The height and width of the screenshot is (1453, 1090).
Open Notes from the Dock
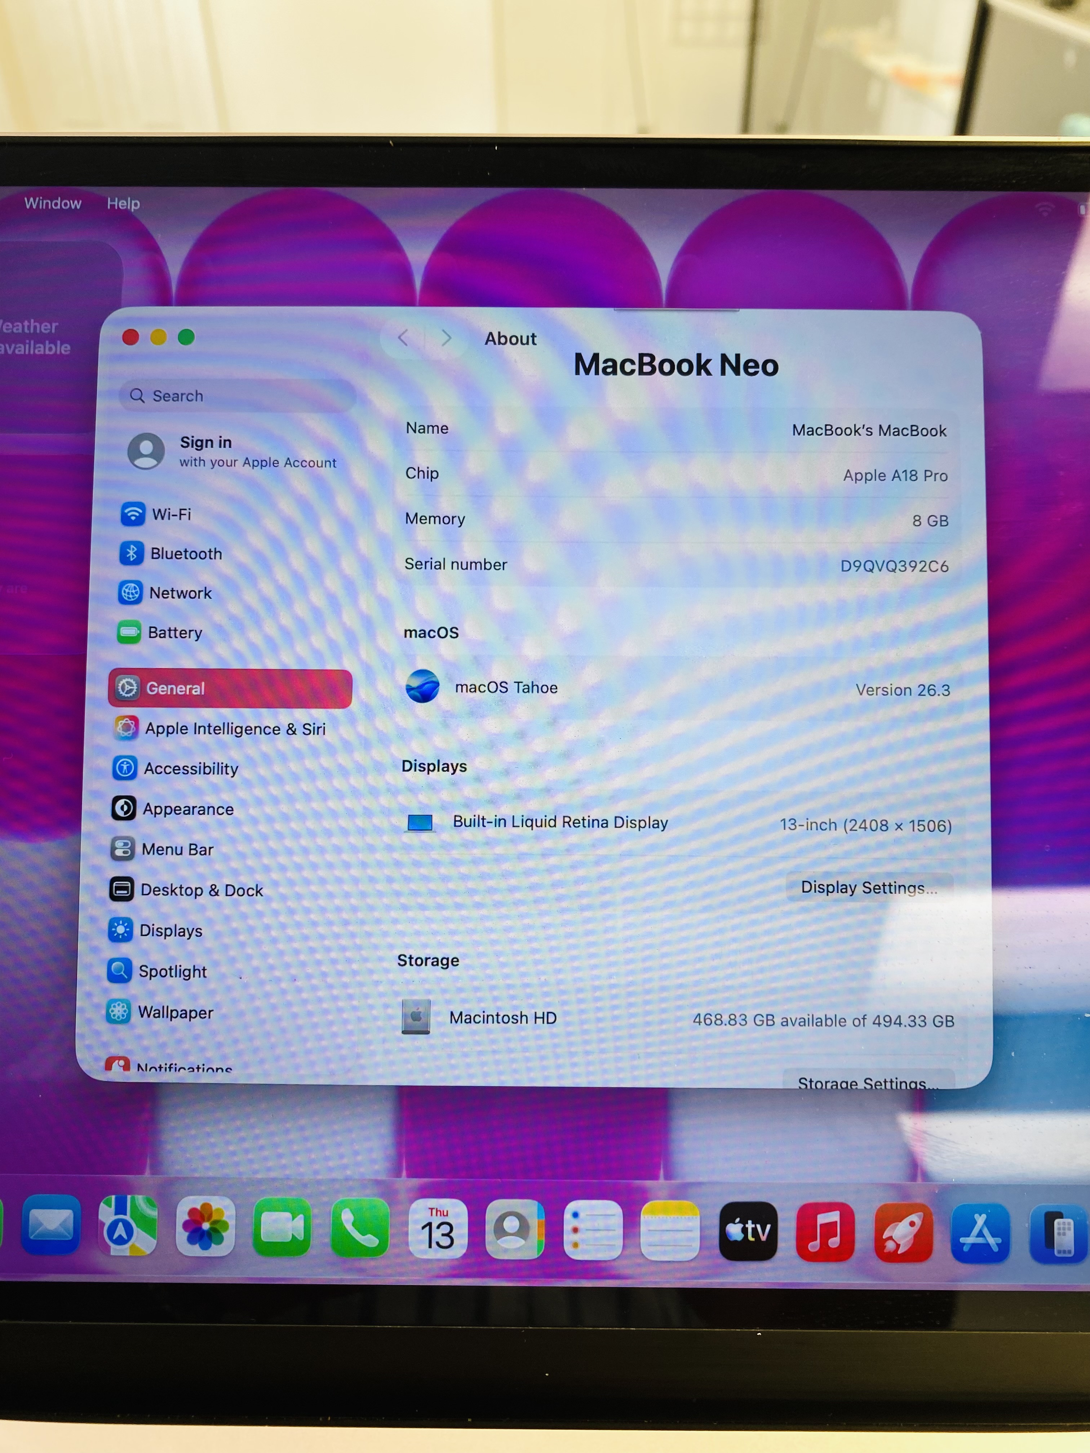(x=670, y=1231)
